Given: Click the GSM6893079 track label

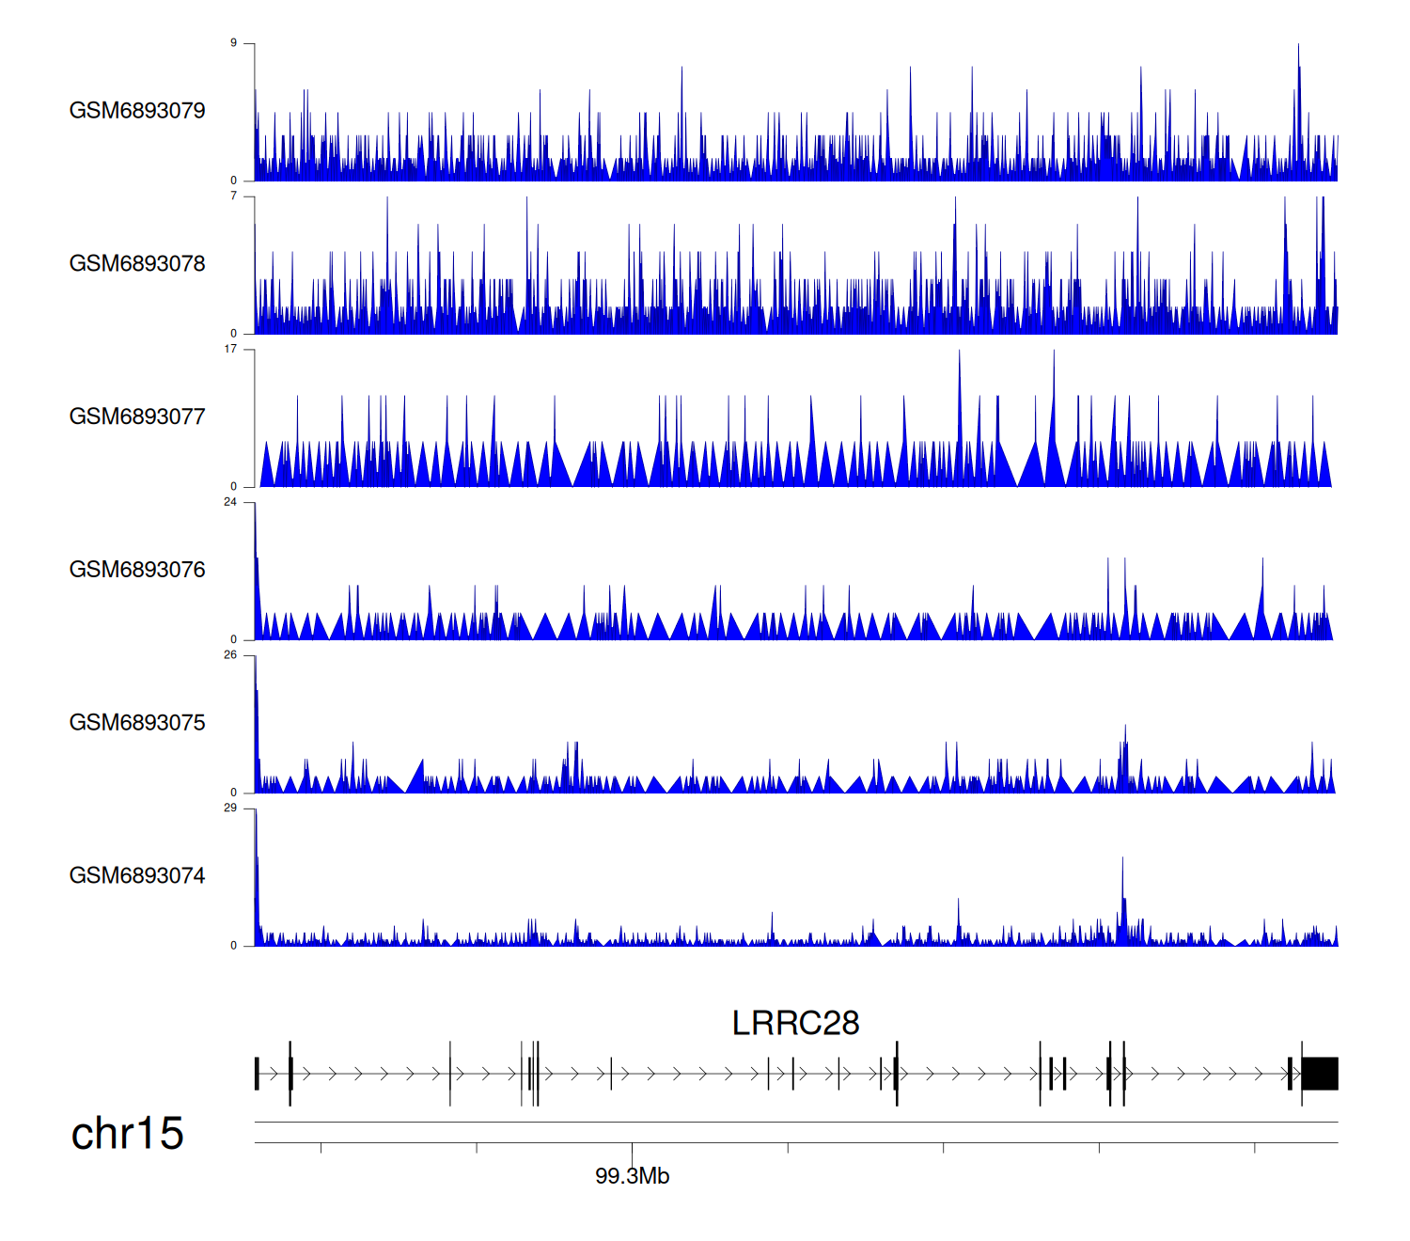Looking at the screenshot, I should tap(137, 111).
